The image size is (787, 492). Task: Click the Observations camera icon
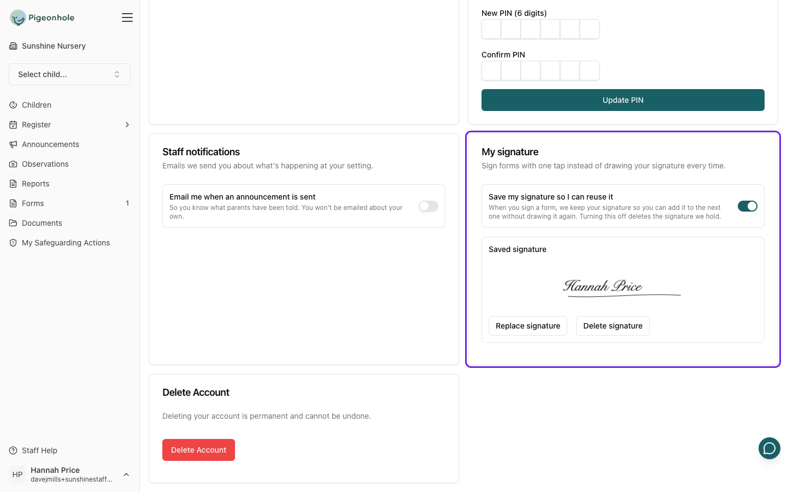coord(13,164)
